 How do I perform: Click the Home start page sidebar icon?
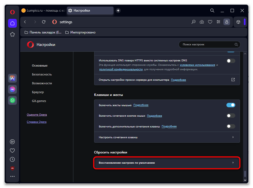tap(12, 23)
